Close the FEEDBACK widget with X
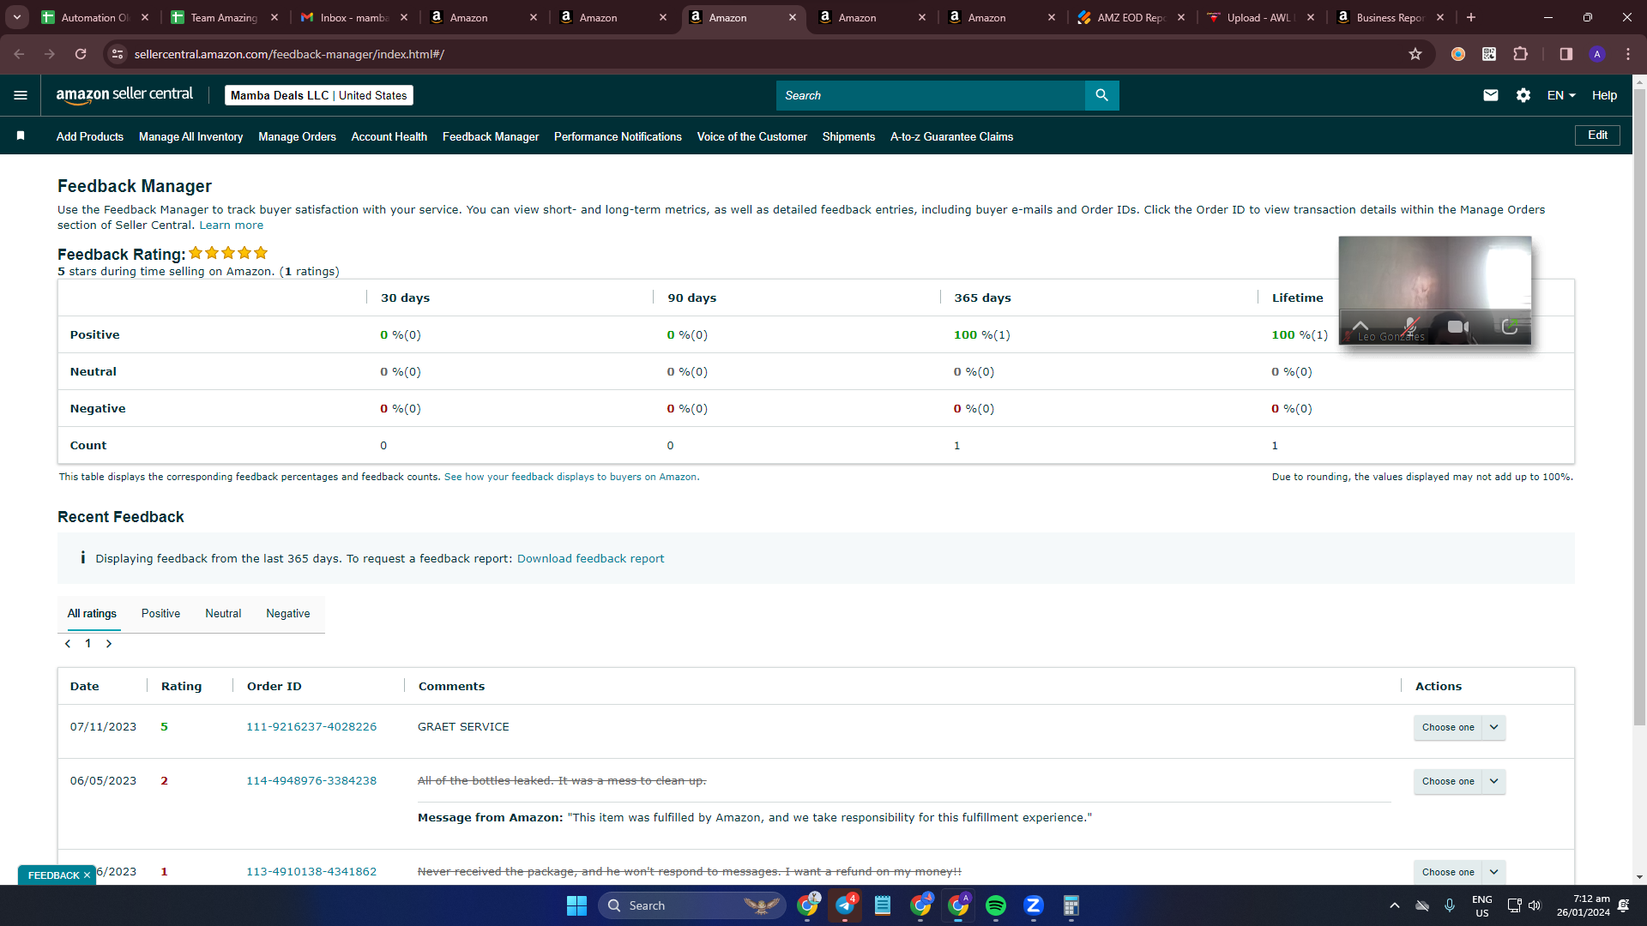 [87, 875]
